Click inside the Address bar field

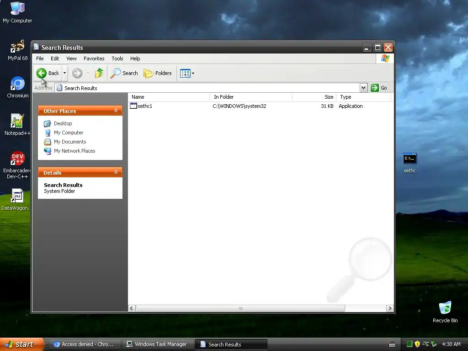tap(207, 88)
